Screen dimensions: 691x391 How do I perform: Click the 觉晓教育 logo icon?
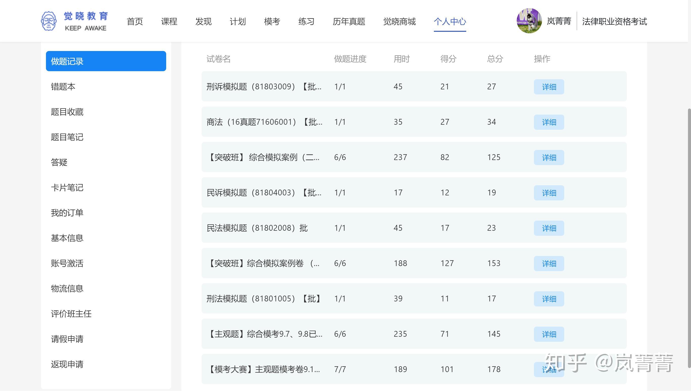pyautogui.click(x=49, y=21)
